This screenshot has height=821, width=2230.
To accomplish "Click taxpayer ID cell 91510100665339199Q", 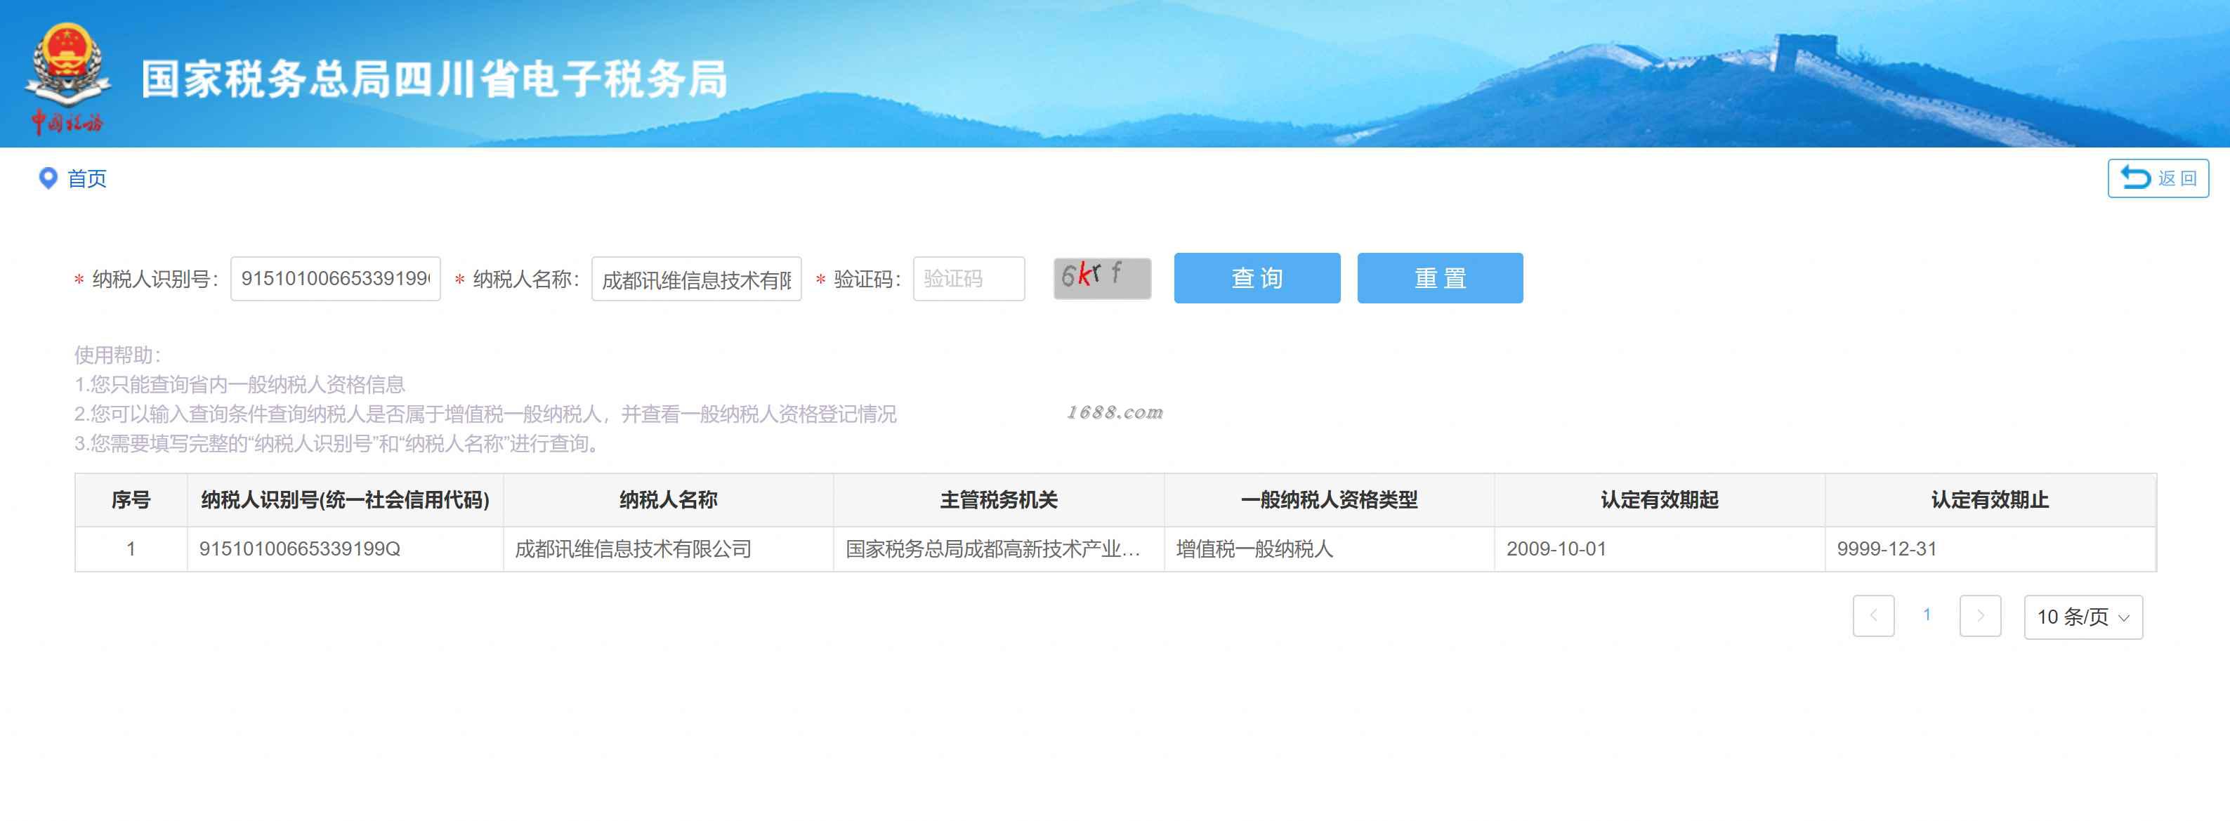I will [299, 549].
